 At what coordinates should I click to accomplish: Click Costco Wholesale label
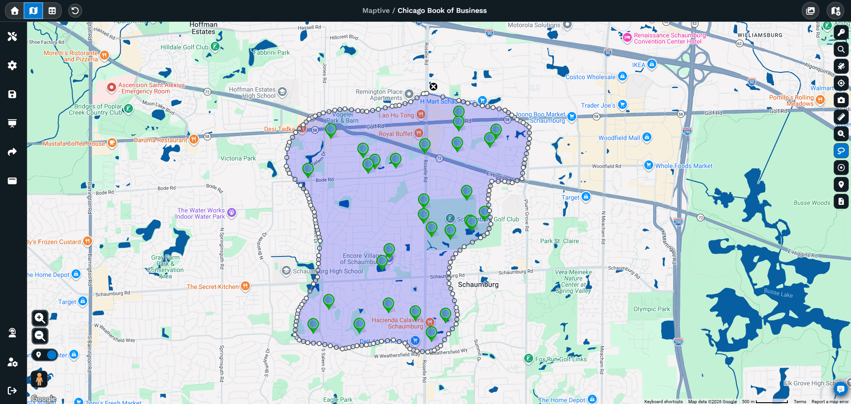pos(590,77)
